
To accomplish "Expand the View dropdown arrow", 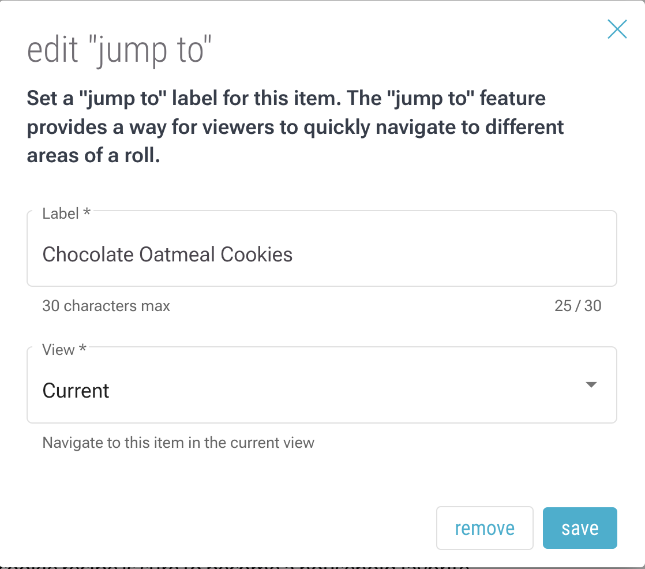I will tap(591, 385).
